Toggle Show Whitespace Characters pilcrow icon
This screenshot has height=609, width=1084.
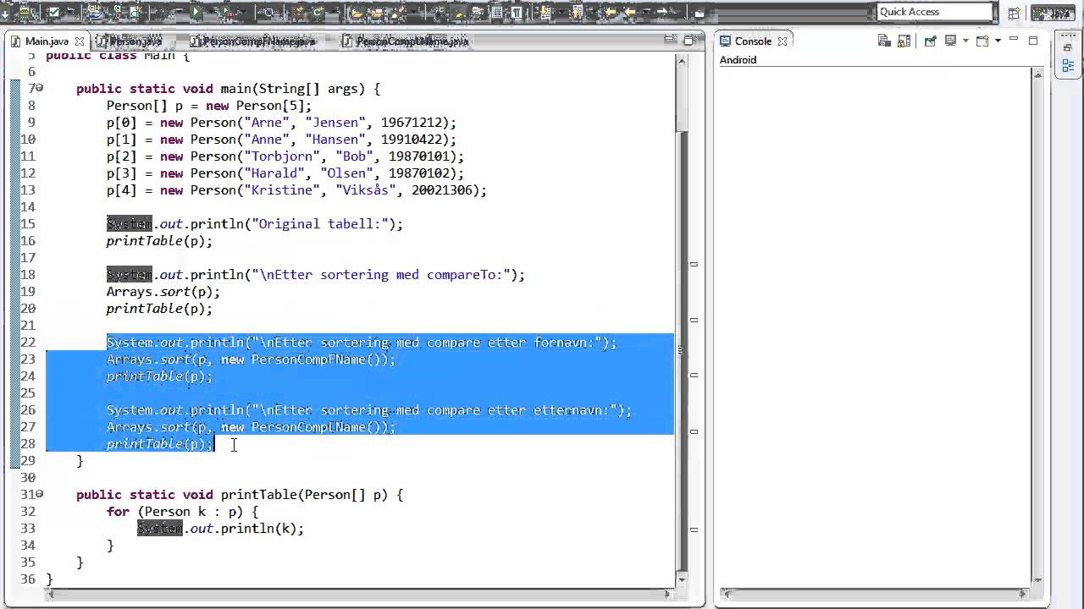516,12
